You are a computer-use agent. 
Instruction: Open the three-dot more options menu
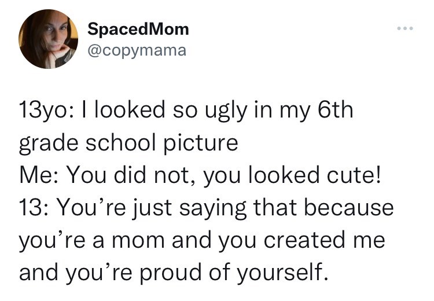coord(404,28)
